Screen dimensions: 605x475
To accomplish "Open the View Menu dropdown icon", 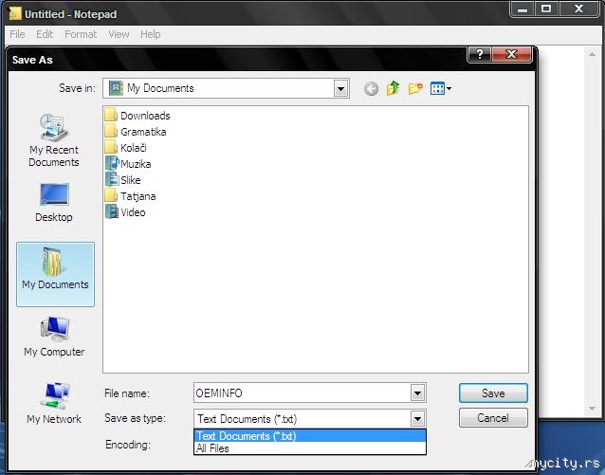I will point(441,88).
